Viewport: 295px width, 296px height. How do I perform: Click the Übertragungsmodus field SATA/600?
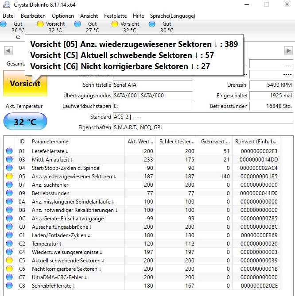click(x=153, y=96)
